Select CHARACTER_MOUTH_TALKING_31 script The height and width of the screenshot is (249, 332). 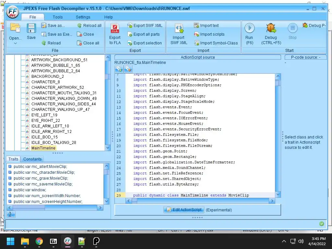64,93
